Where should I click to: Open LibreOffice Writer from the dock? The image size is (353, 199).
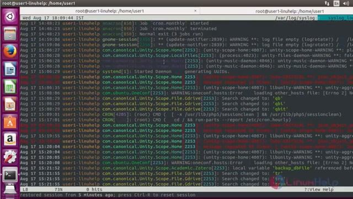click(10, 69)
